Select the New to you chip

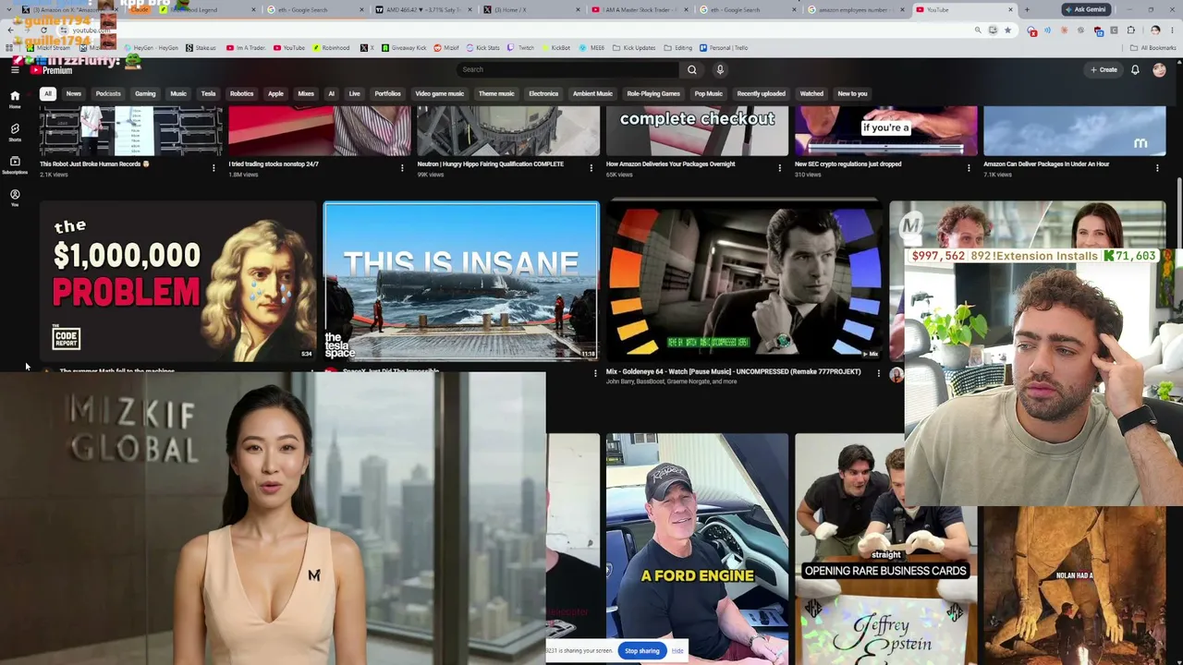(852, 93)
